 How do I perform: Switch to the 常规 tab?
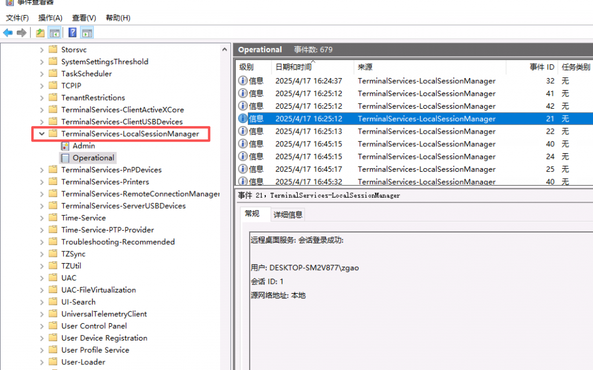252,214
